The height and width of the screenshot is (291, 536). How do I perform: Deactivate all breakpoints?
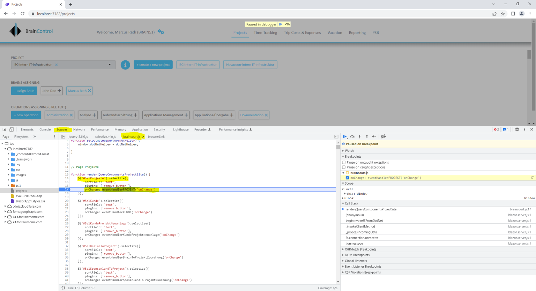(x=383, y=136)
